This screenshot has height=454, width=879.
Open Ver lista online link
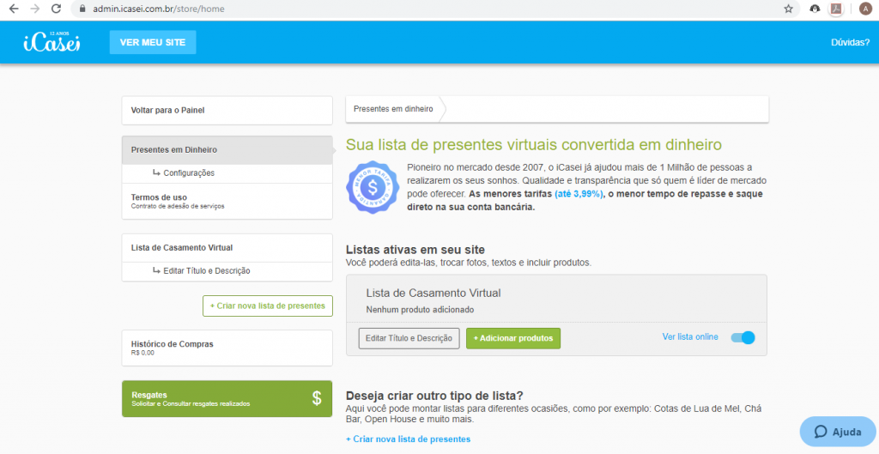(690, 337)
